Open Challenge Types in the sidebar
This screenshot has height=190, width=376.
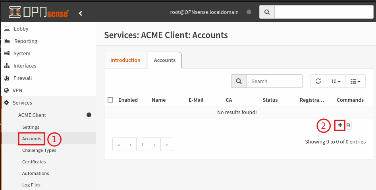pos(39,150)
